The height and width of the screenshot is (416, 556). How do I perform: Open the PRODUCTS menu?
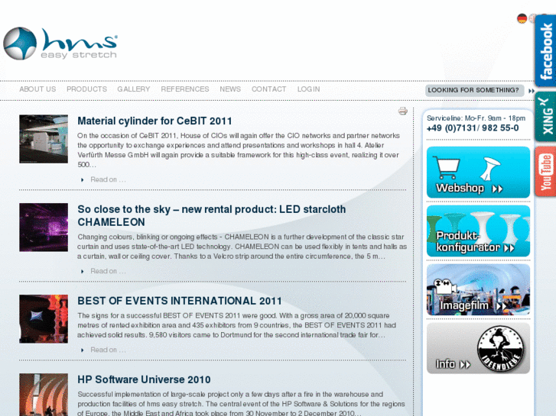coord(86,89)
